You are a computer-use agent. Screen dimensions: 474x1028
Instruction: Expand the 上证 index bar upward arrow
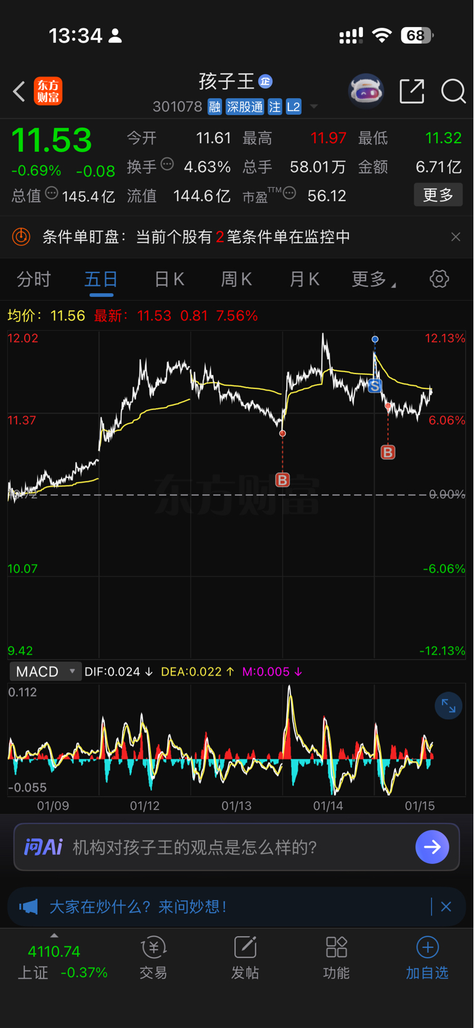coord(54,935)
